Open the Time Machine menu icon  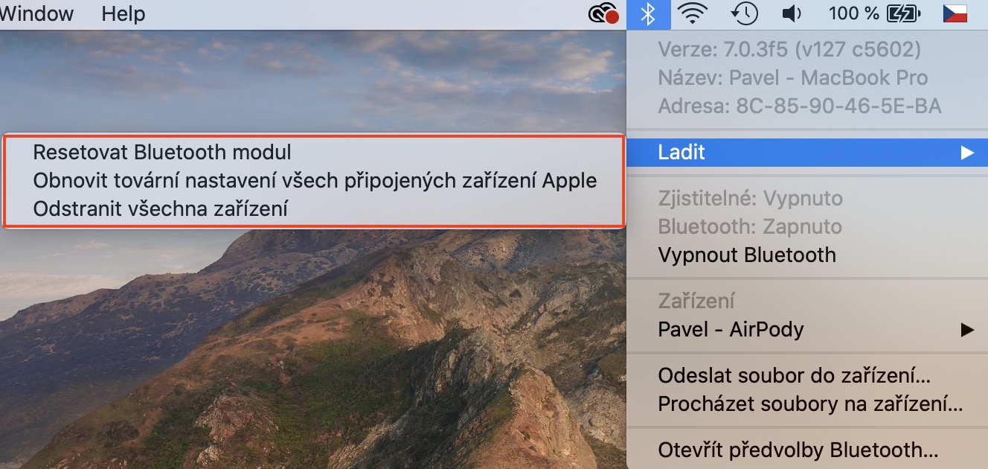click(x=744, y=13)
